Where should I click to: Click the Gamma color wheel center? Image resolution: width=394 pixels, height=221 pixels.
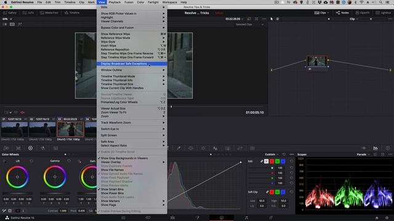click(x=55, y=177)
